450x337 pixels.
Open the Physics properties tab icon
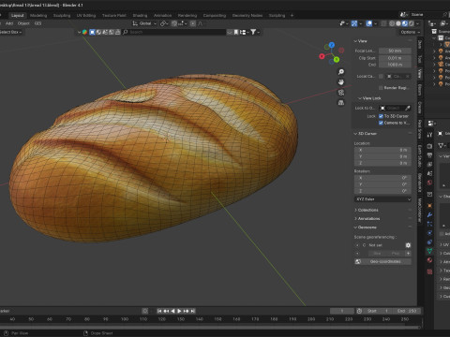pyautogui.click(x=429, y=233)
